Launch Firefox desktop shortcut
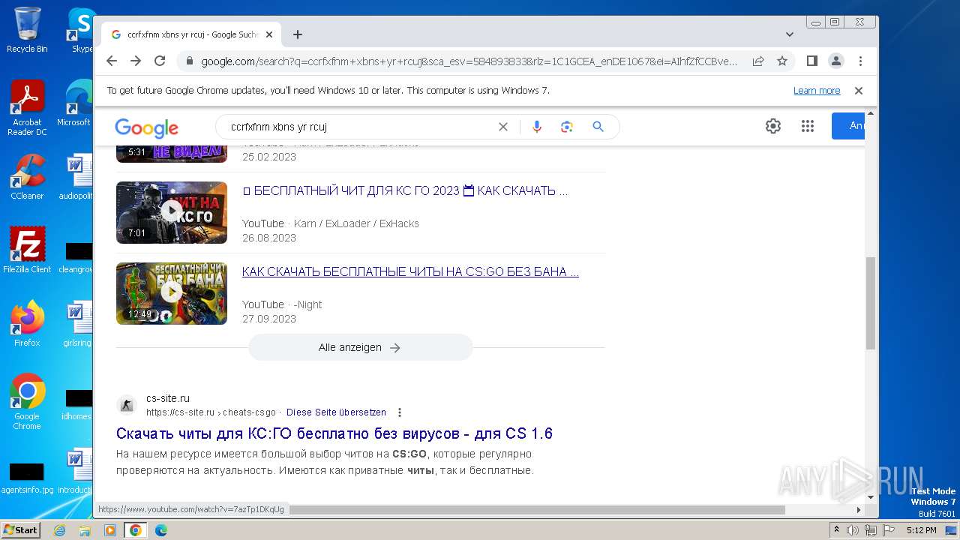Screen dimensions: 960x540 27,324
